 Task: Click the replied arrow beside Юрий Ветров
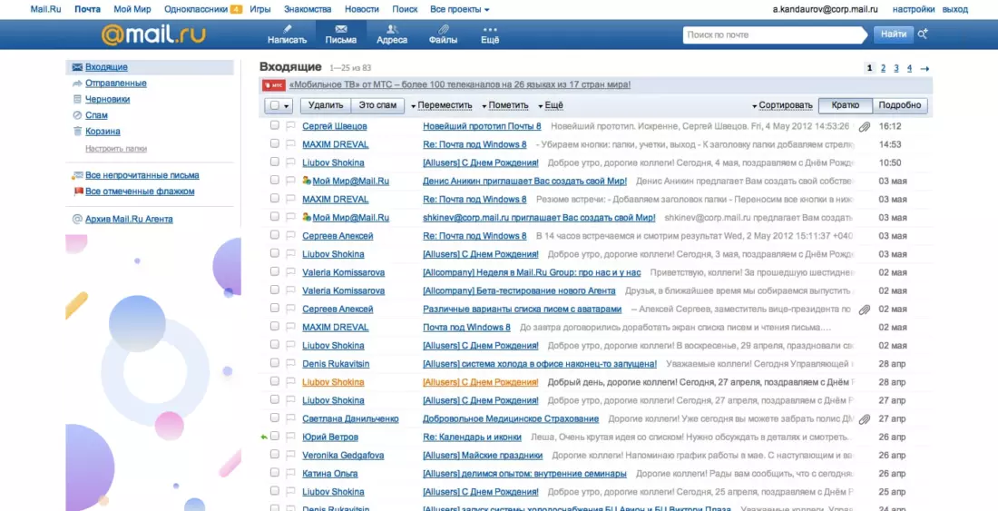264,437
